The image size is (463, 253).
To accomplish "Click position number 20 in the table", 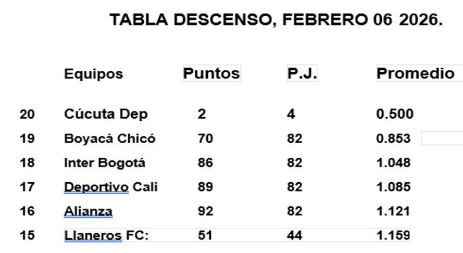I will pos(27,114).
